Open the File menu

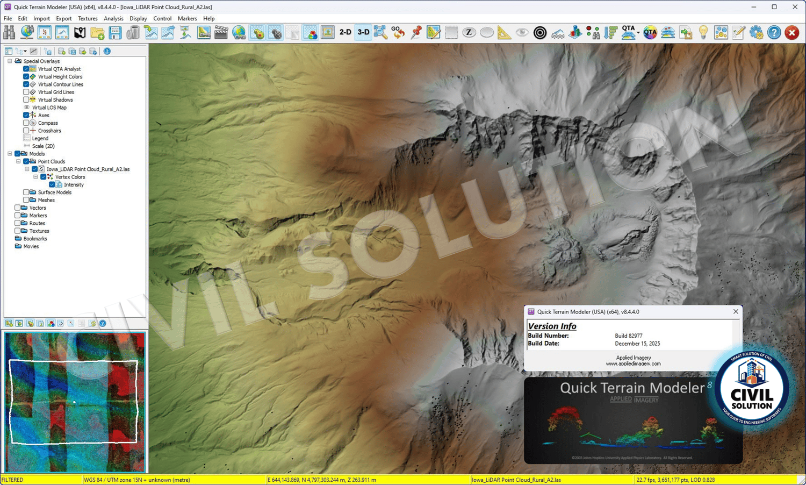(x=8, y=18)
